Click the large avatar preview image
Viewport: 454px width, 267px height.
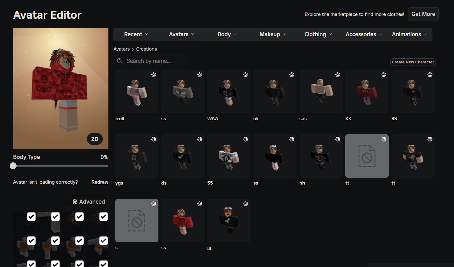(61, 88)
